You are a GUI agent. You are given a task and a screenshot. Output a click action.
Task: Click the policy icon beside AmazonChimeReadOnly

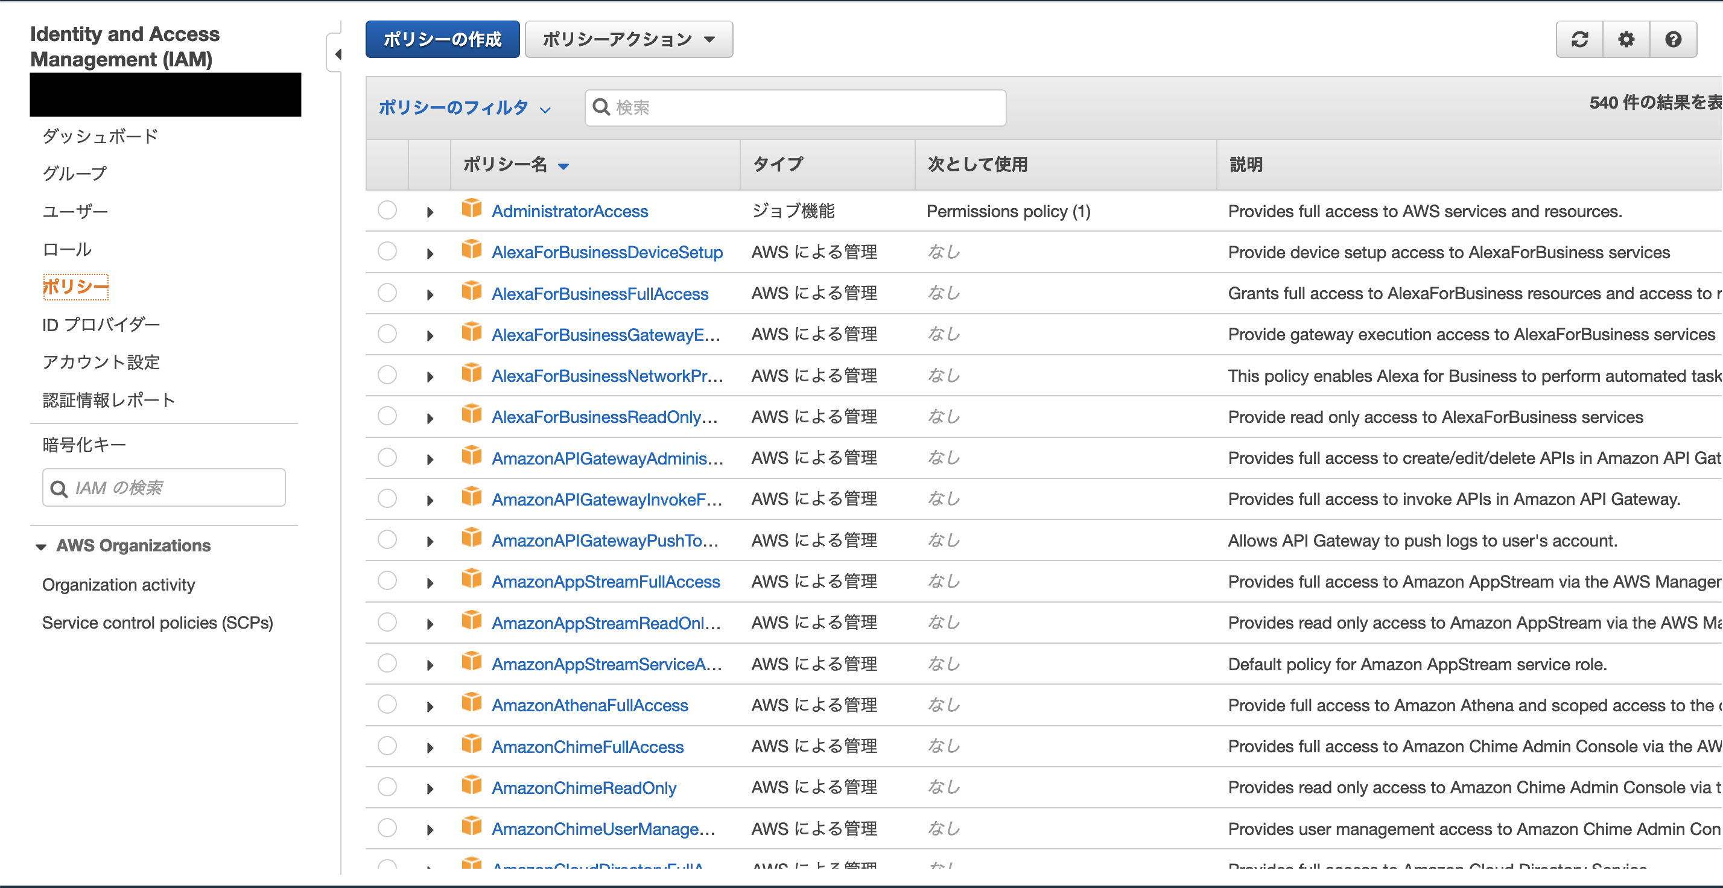[x=472, y=785]
